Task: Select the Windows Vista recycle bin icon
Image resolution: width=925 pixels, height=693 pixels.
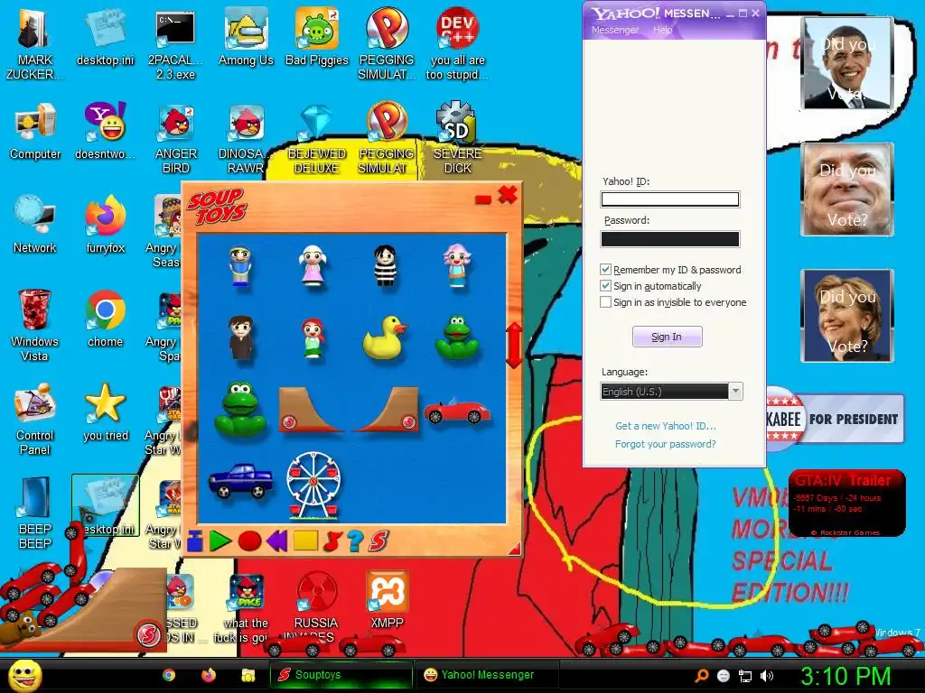Action: [35, 325]
